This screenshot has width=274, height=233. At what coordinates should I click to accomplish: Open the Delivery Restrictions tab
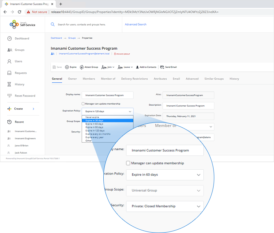pyautogui.click(x=134, y=79)
